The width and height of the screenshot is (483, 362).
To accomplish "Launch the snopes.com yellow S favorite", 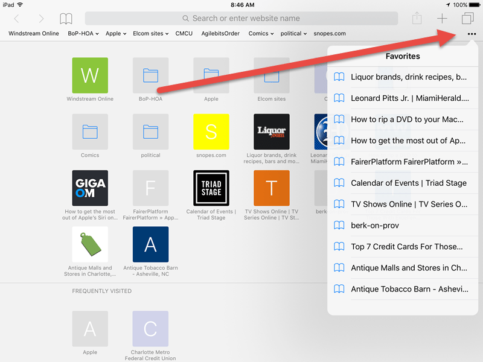I will 211,132.
